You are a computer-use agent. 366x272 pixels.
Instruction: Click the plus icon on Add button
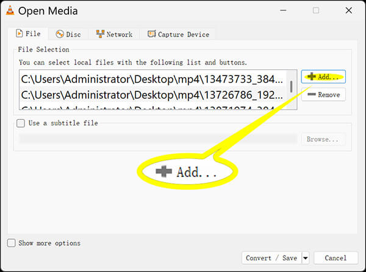click(x=311, y=77)
